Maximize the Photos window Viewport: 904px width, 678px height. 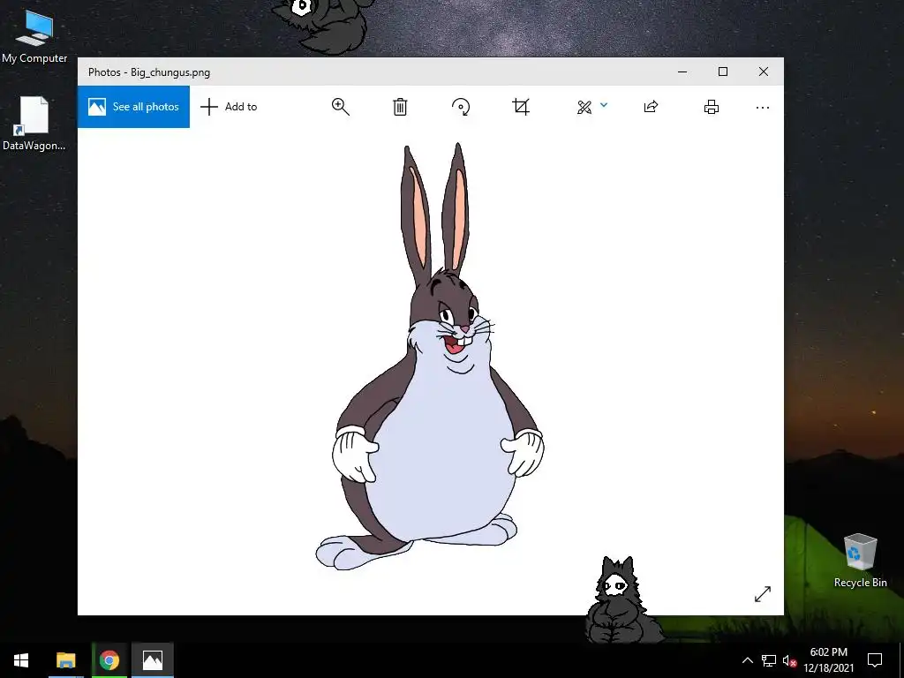[x=723, y=72]
